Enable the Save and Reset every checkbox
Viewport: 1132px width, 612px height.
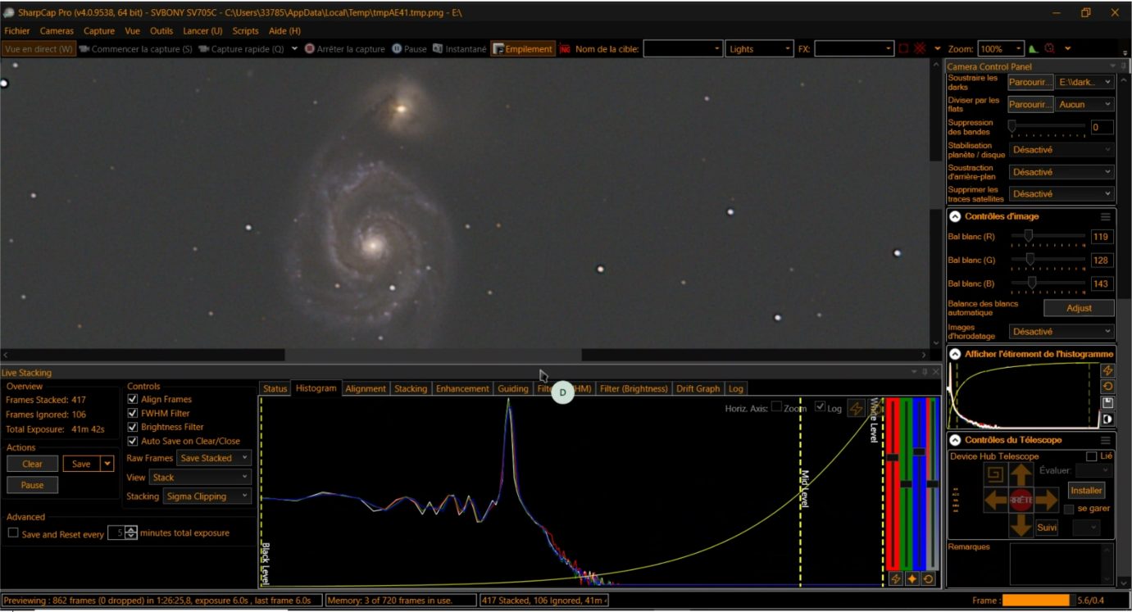[x=13, y=533]
